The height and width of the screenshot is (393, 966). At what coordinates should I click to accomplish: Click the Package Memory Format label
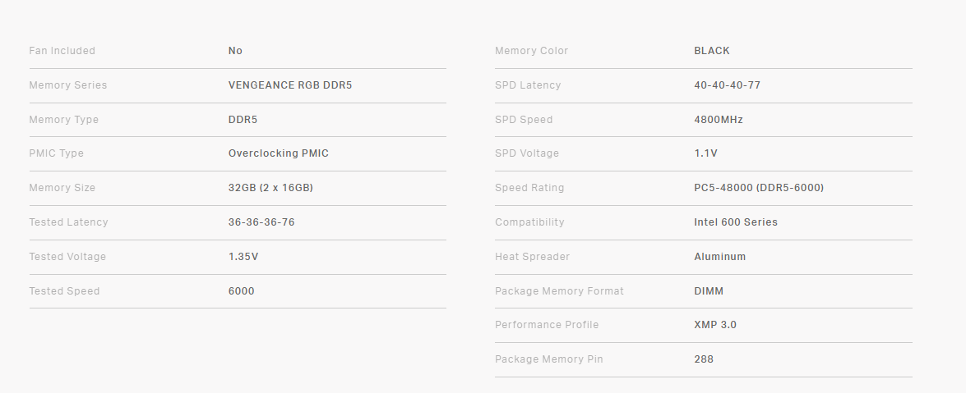559,291
